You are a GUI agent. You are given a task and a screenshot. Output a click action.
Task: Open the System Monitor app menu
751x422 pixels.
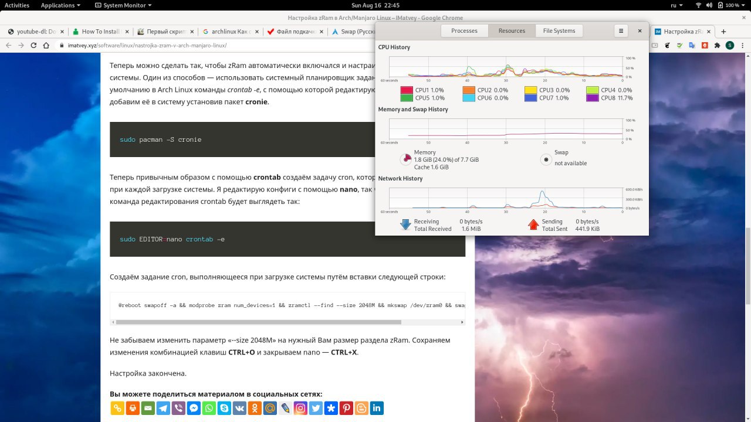click(123, 5)
